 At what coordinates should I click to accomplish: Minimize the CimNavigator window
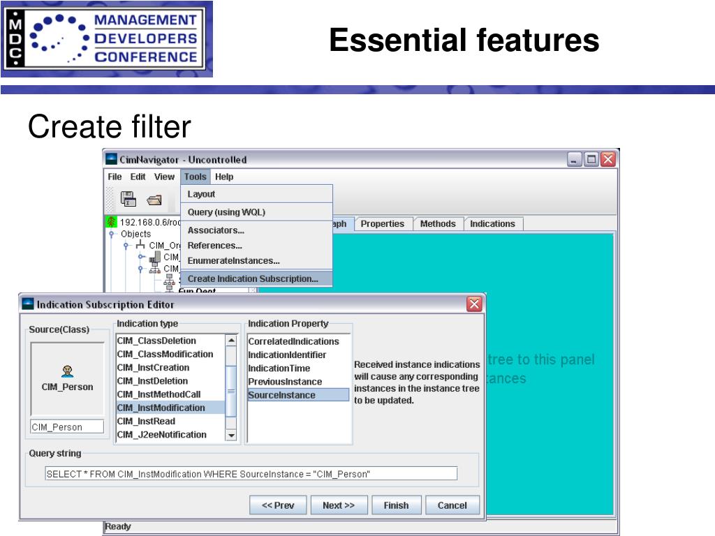574,159
